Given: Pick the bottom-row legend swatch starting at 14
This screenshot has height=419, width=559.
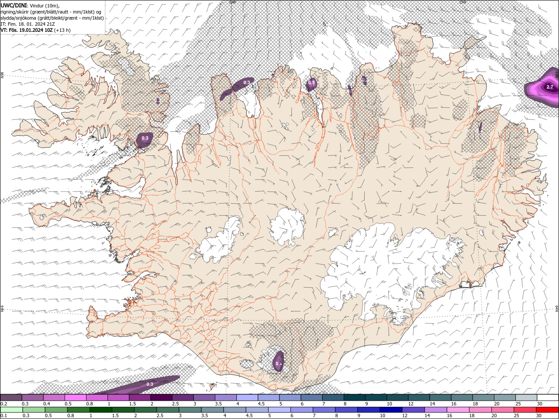Looking at the screenshot, I should coord(435,410).
